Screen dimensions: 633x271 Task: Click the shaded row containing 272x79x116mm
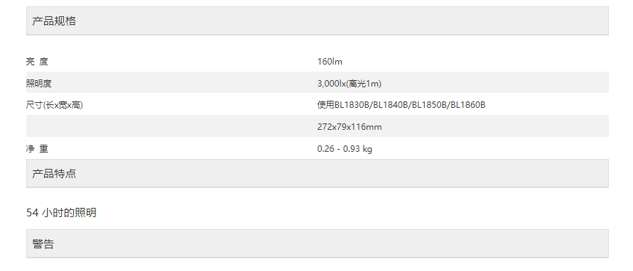318,126
